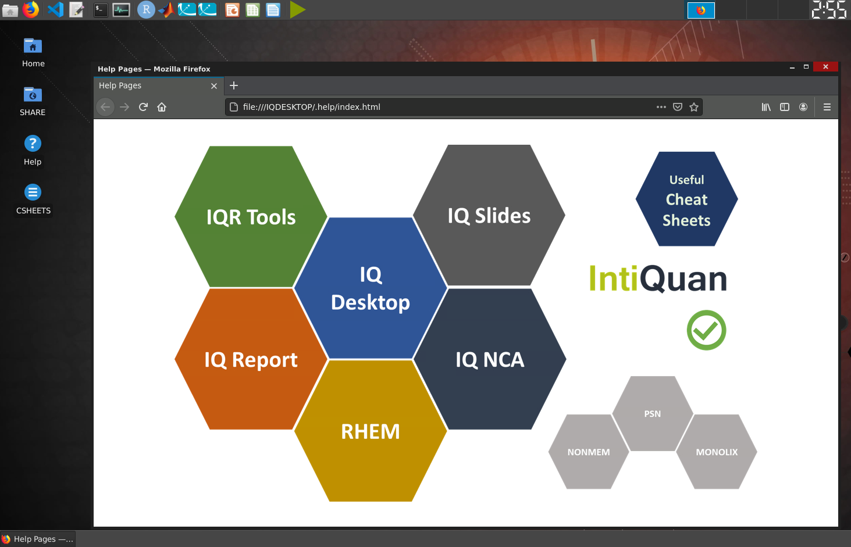Click the Firefox window button in top panel

coord(701,10)
